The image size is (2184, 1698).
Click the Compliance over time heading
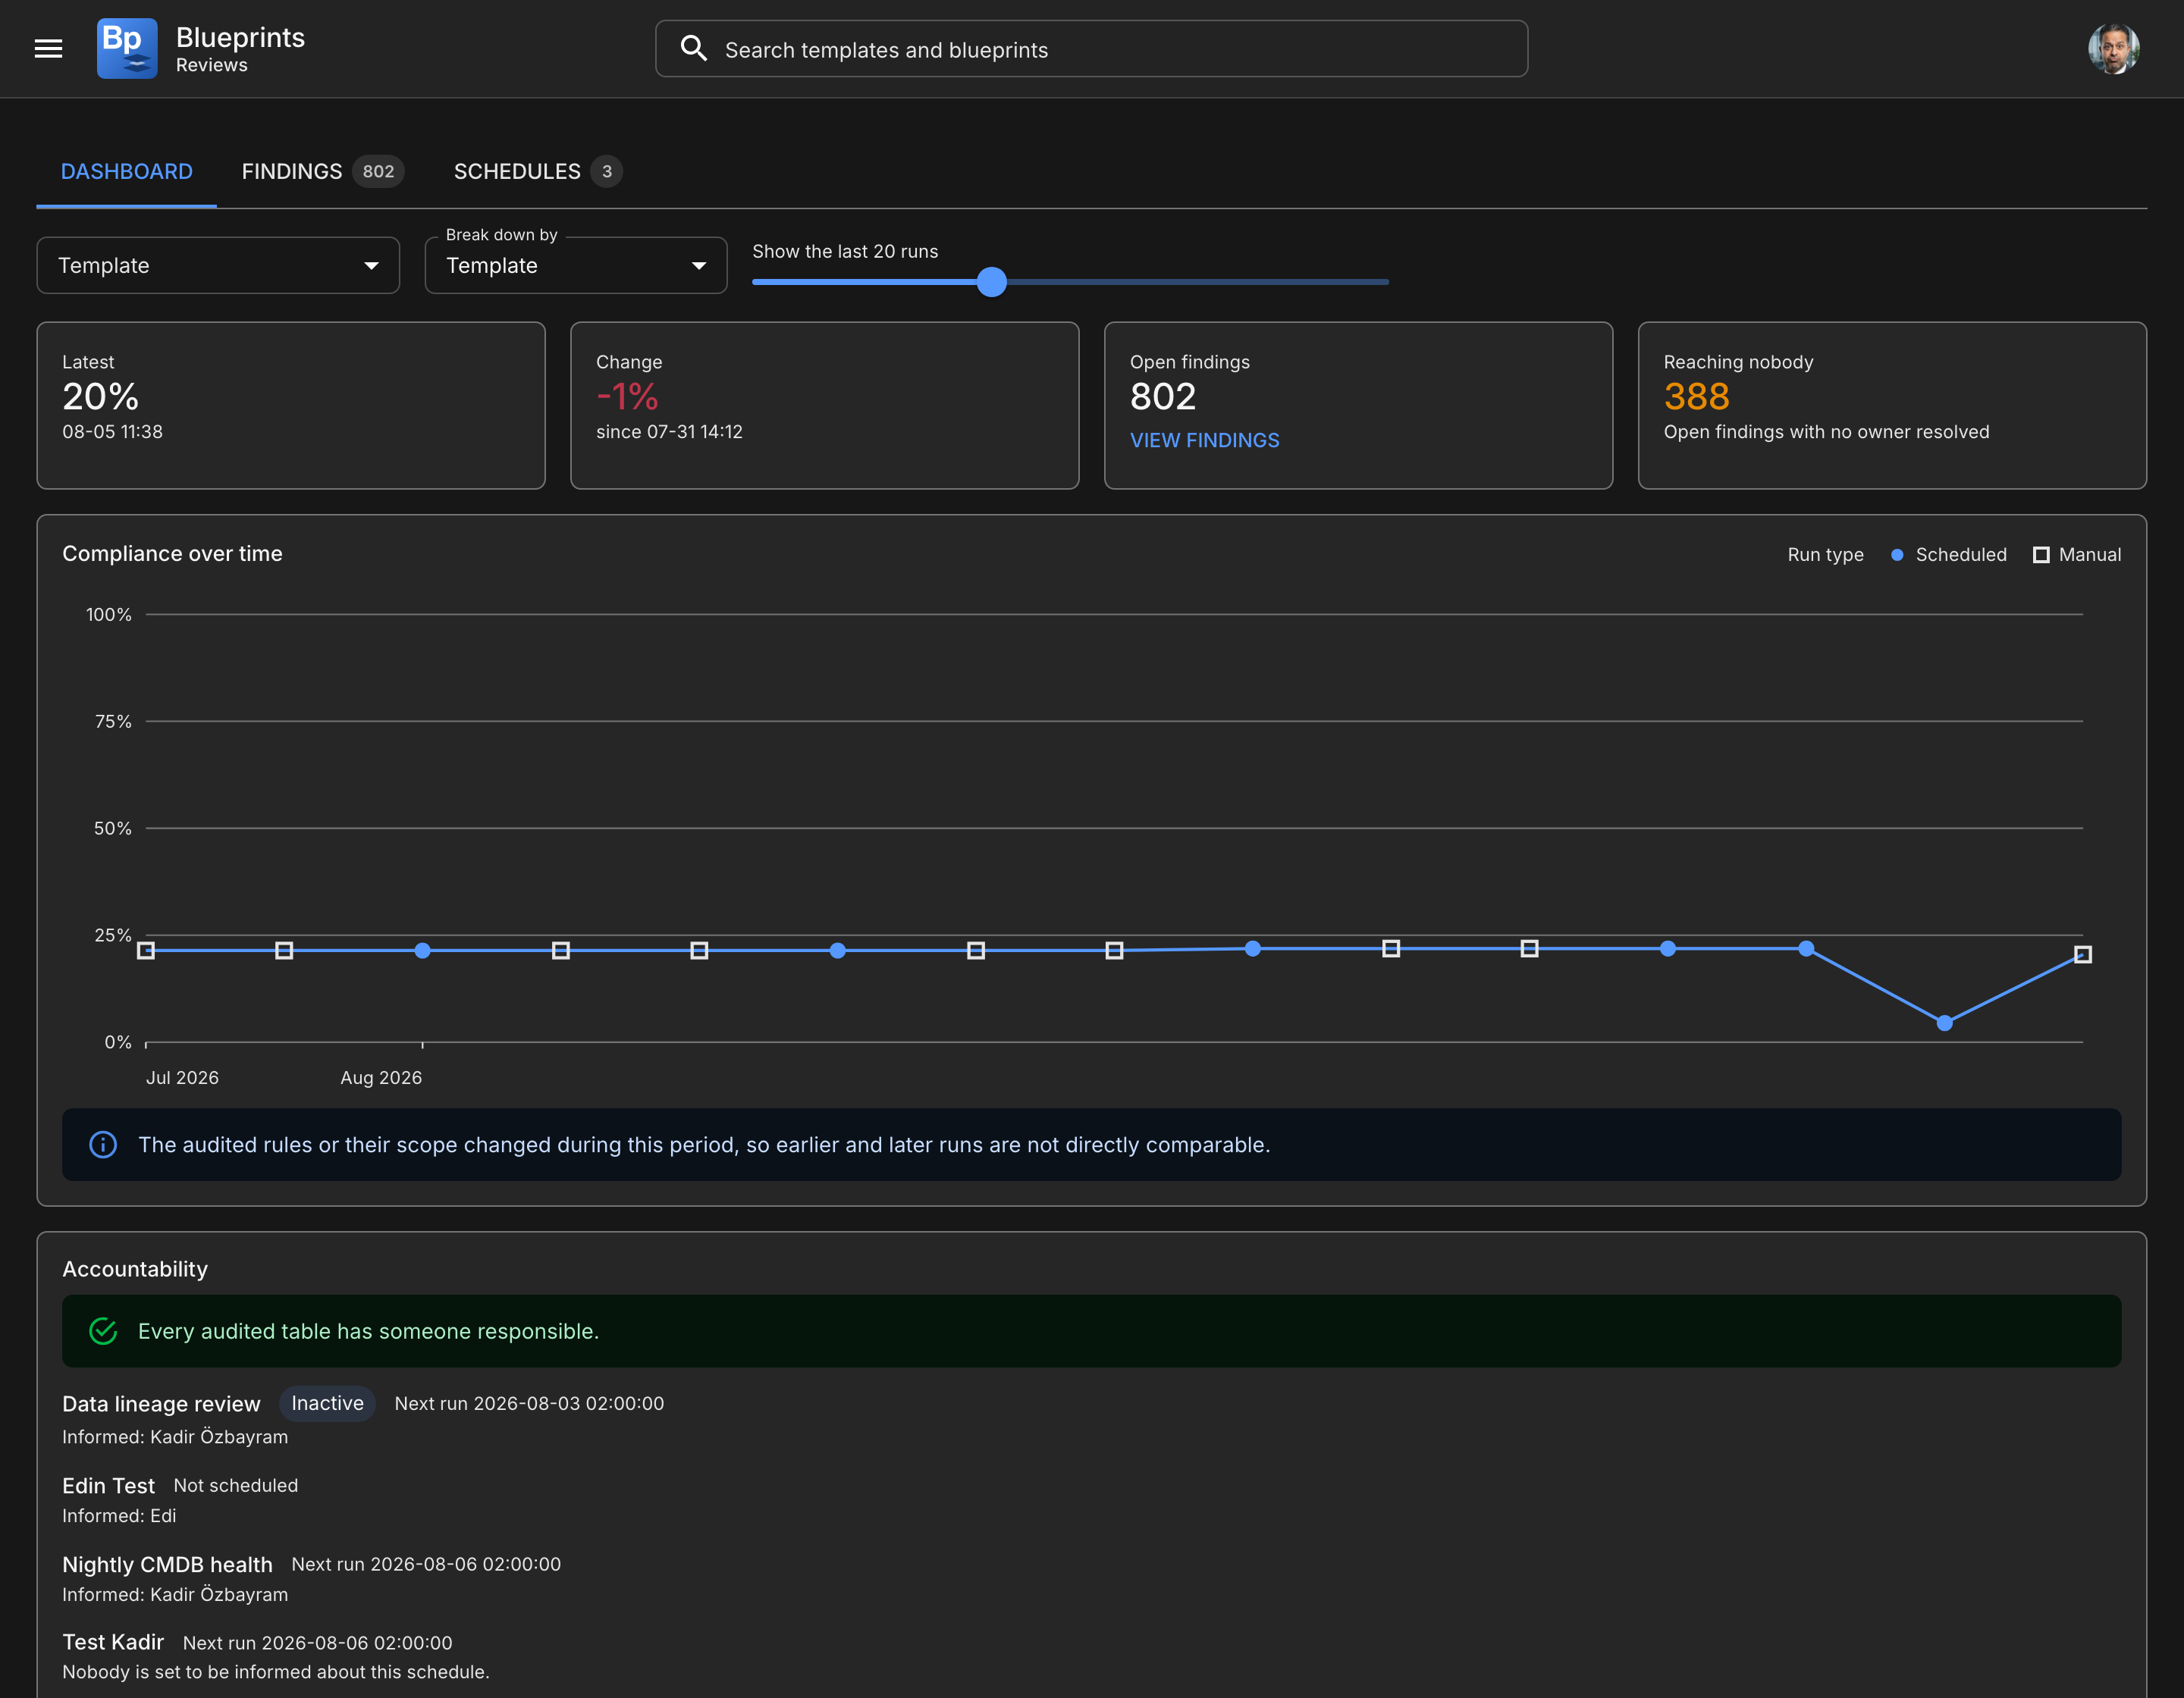pyautogui.click(x=172, y=555)
